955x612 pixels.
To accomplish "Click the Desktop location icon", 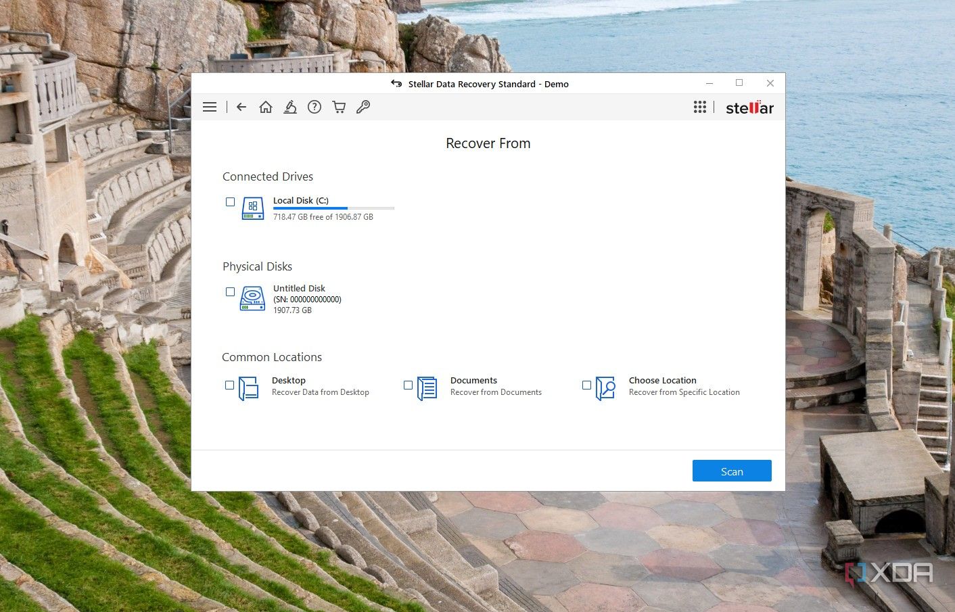I will (x=249, y=388).
